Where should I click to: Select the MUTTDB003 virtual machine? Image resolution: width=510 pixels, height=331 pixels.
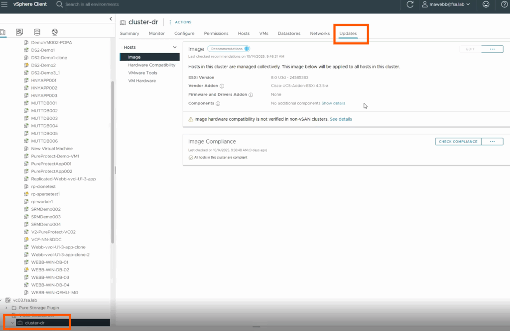click(44, 118)
